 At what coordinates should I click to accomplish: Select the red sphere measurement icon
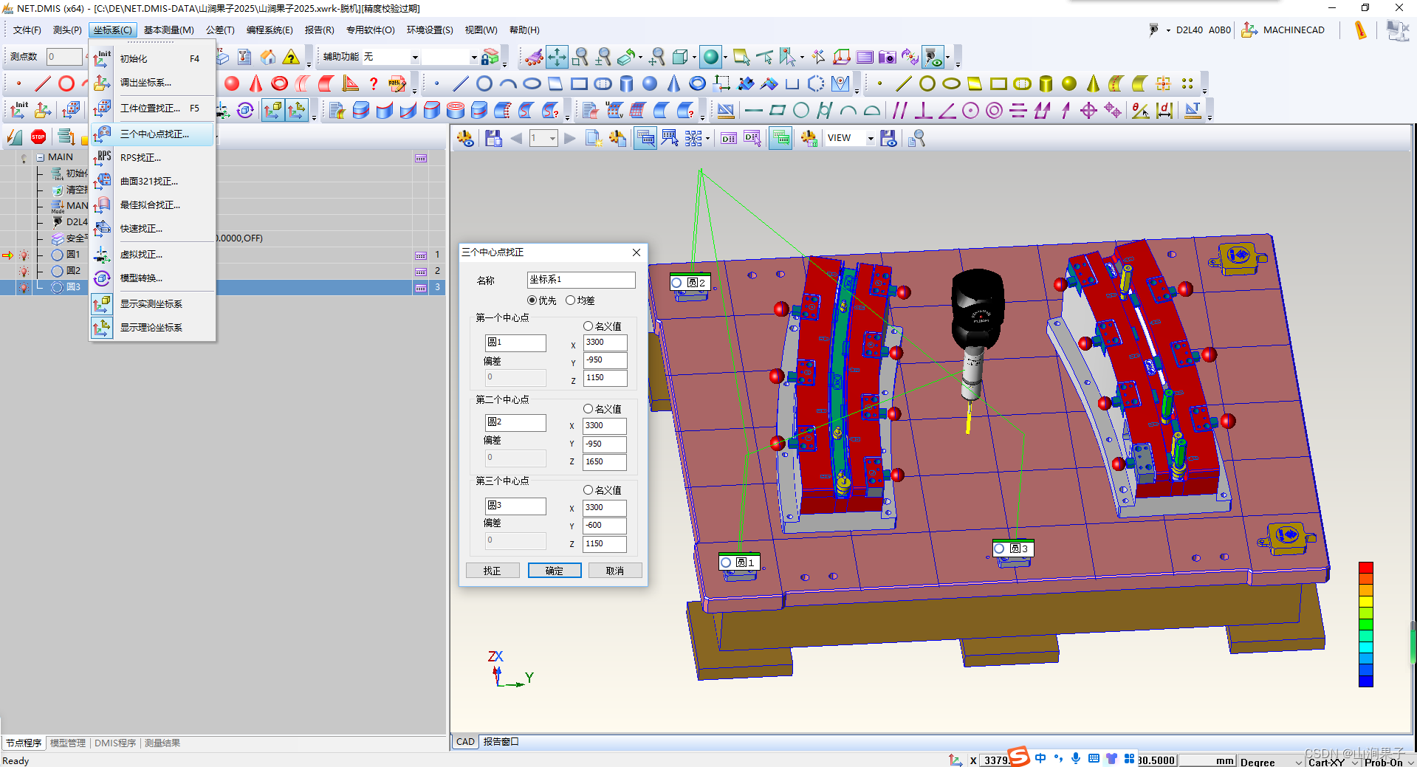pos(232,83)
